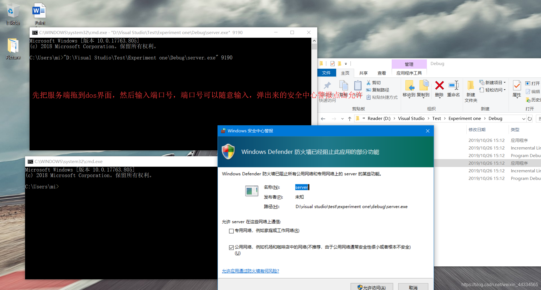Open the customize quick access toolbar arrow
The width and height of the screenshot is (541, 290).
tap(346, 64)
